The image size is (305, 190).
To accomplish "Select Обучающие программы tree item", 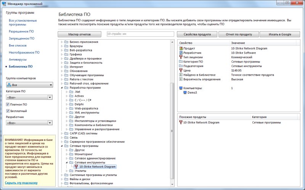I will click(87, 75).
